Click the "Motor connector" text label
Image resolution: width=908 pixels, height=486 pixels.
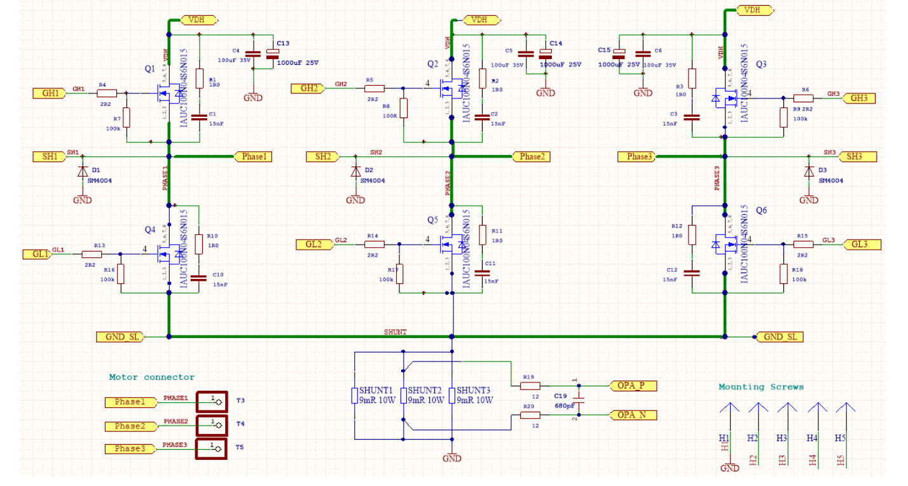(x=152, y=377)
